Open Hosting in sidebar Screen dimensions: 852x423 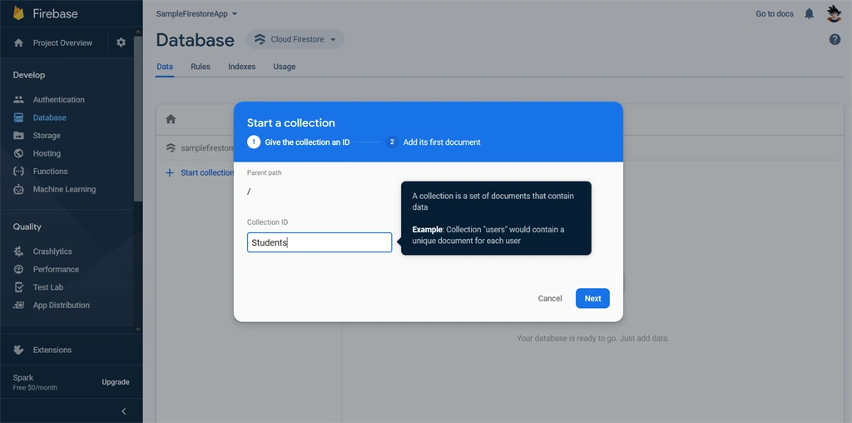47,153
